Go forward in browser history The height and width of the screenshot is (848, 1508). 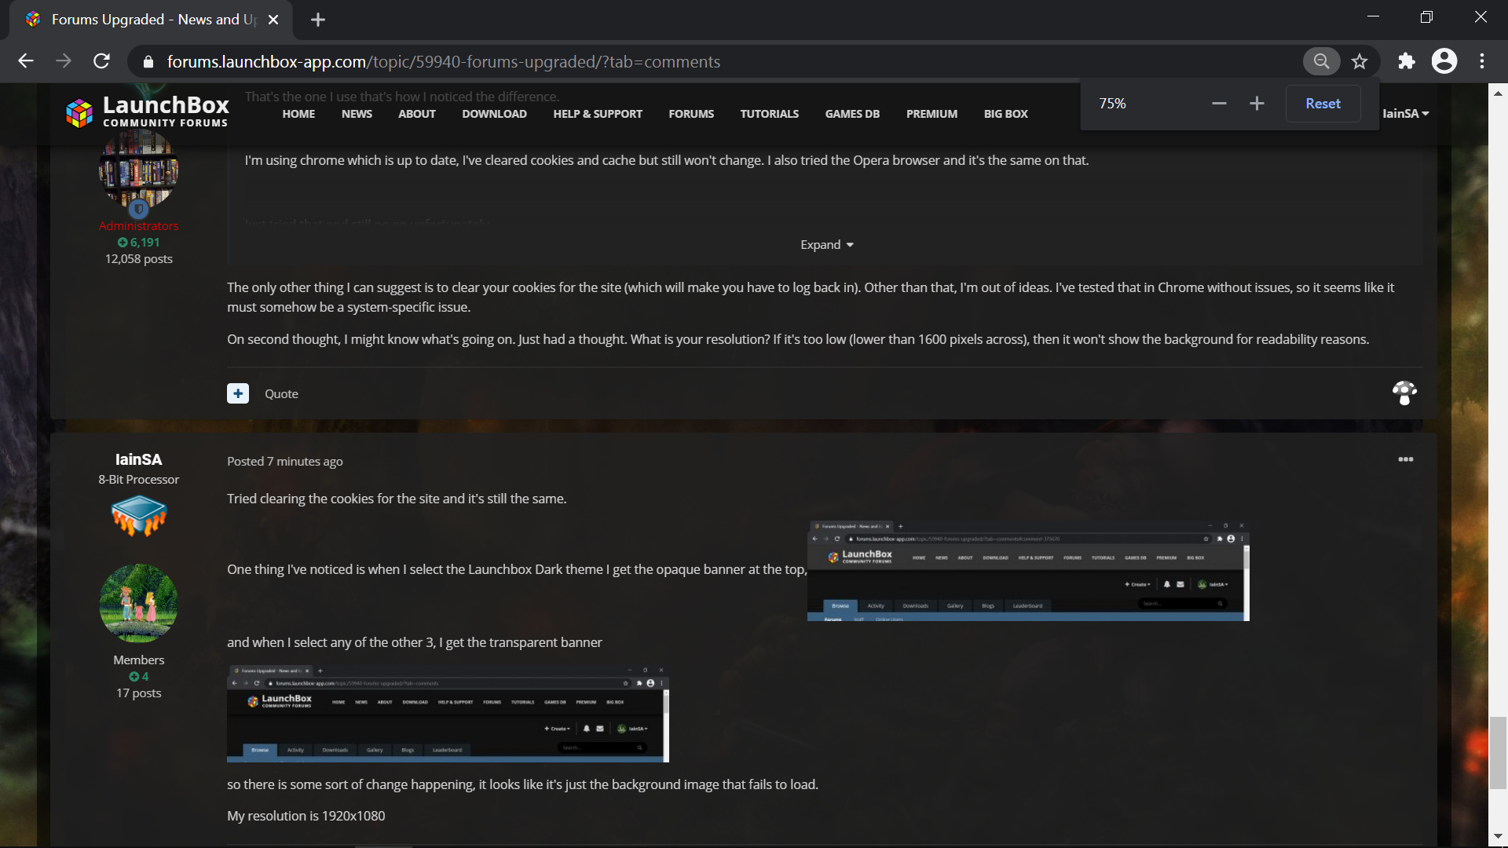(64, 61)
